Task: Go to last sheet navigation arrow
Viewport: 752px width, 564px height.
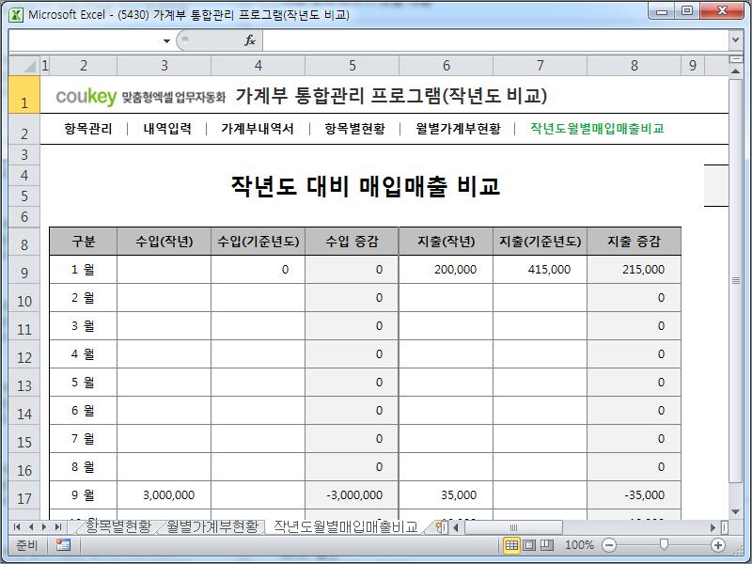Action: (58, 527)
